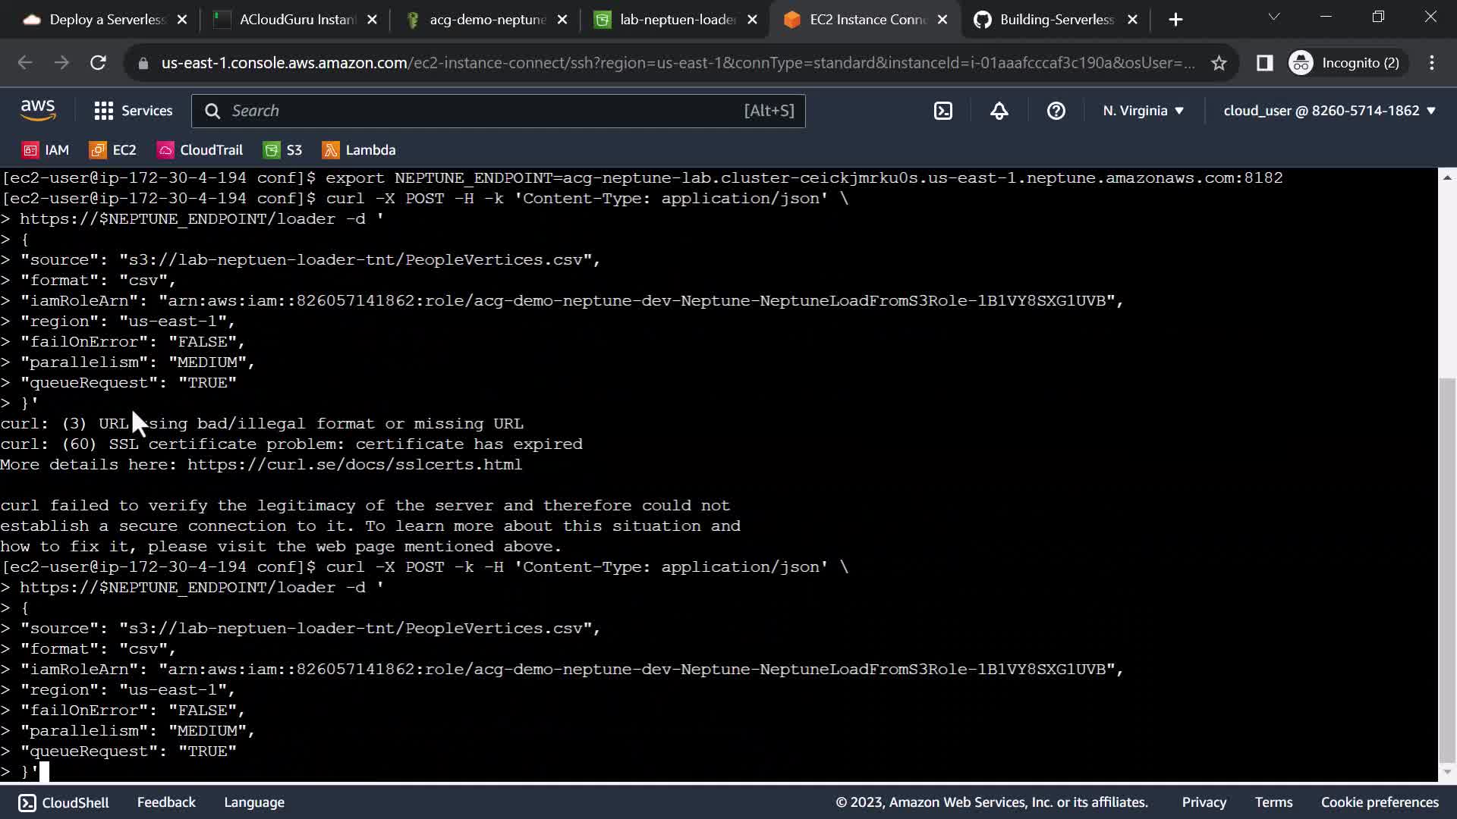Switch to the acg-demo-neptune tab
The width and height of the screenshot is (1457, 819).
coord(486,20)
